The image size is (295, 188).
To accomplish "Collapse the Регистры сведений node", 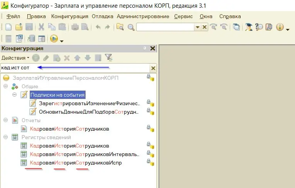I will 6,137.
